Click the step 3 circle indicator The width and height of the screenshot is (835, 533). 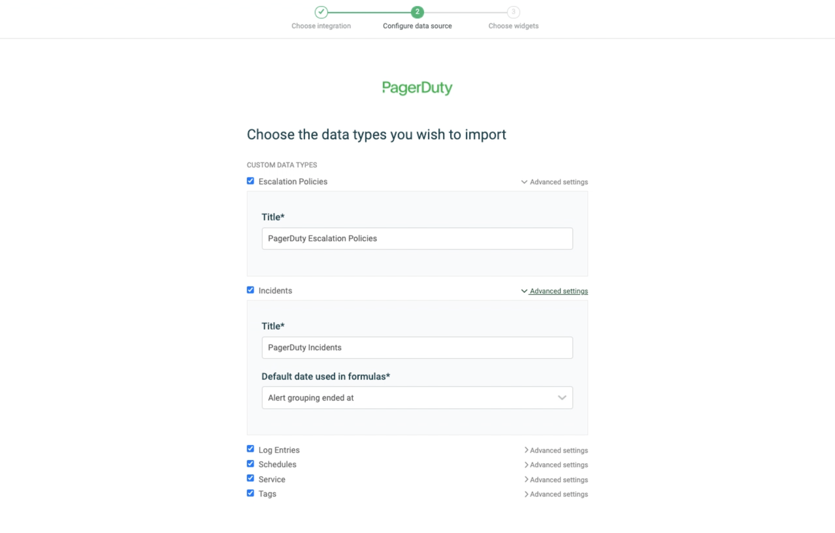(513, 12)
